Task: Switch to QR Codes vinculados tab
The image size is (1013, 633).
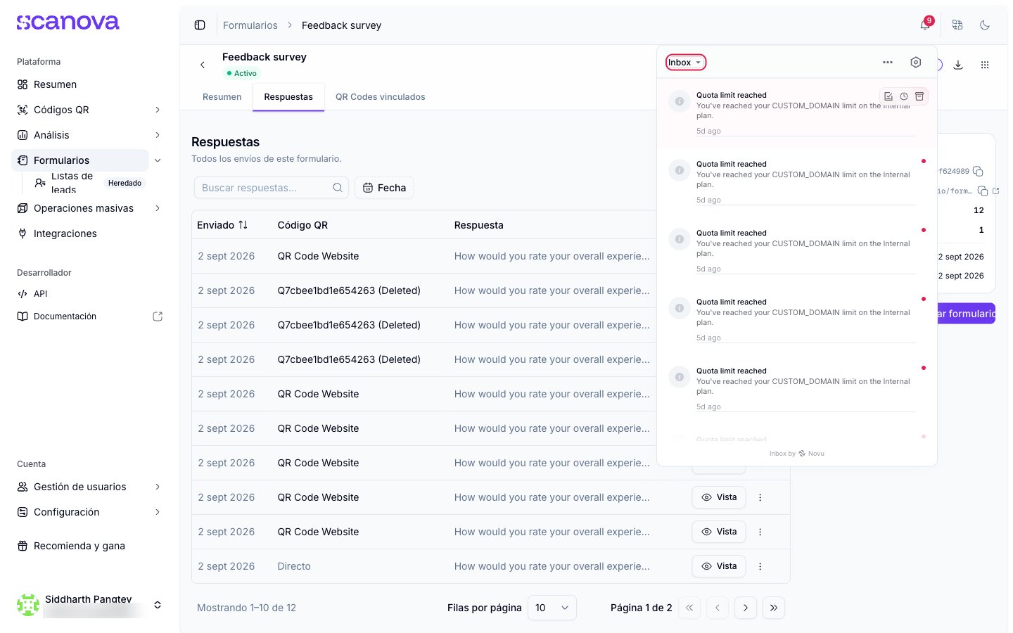Action: point(381,97)
